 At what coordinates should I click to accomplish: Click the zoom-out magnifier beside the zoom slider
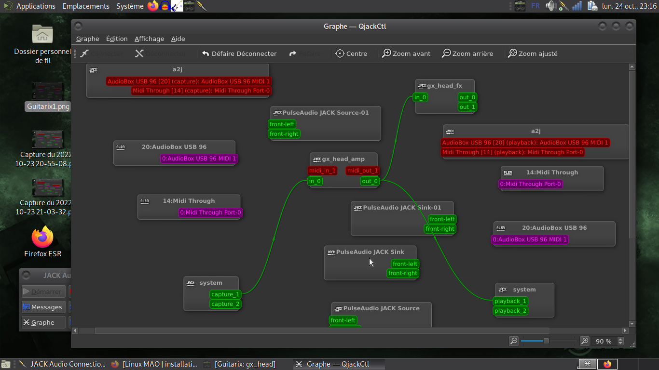[x=514, y=341]
